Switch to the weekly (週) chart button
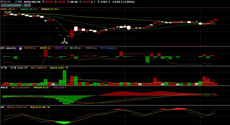Image resolution: width=230 pixels, height=125 pixels. coord(26,5)
